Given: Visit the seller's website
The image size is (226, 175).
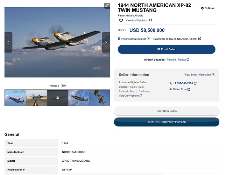Looking at the screenshot, I should click(x=130, y=96).
